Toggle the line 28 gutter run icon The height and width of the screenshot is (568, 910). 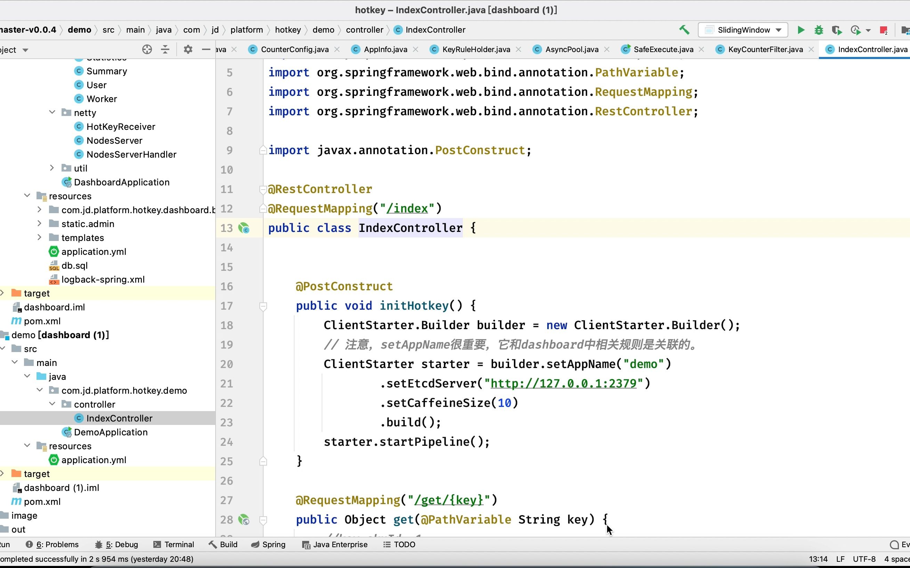(x=245, y=519)
